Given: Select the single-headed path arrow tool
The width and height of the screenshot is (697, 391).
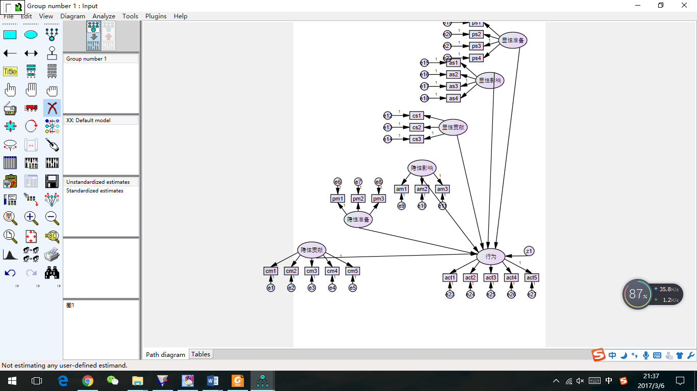Looking at the screenshot, I should 10,53.
